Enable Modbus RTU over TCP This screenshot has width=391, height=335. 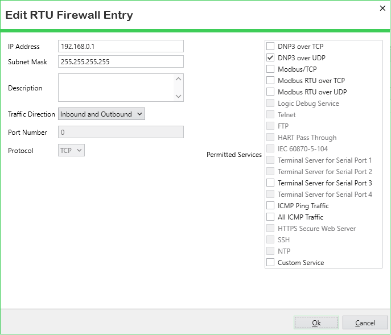tap(270, 81)
